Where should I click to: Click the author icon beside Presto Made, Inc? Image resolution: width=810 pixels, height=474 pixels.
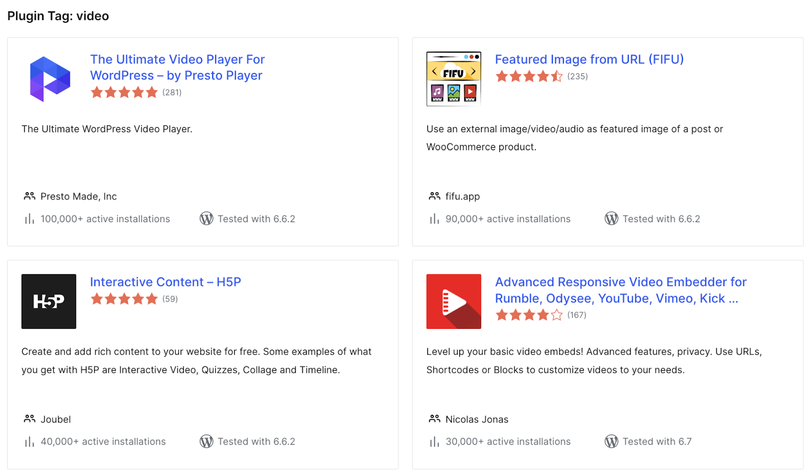29,196
